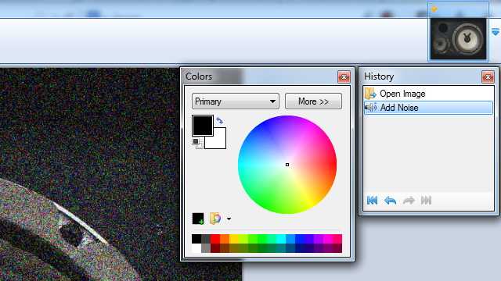Open the Primary color selector dropdown

pyautogui.click(x=236, y=101)
